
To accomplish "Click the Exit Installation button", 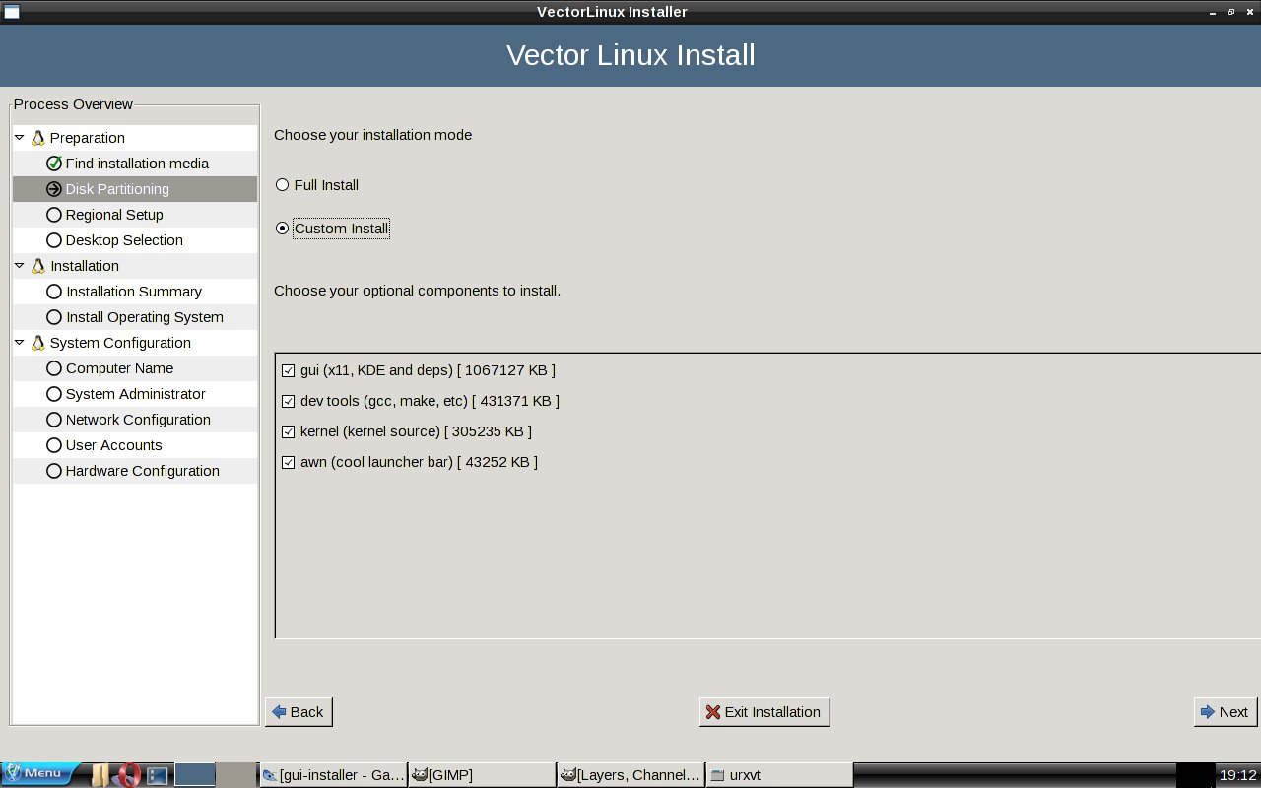I will pos(764,712).
